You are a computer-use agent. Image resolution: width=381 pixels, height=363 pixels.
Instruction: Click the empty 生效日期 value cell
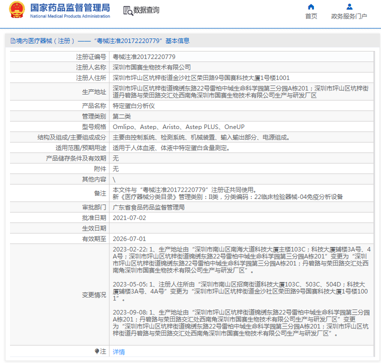[241, 228]
